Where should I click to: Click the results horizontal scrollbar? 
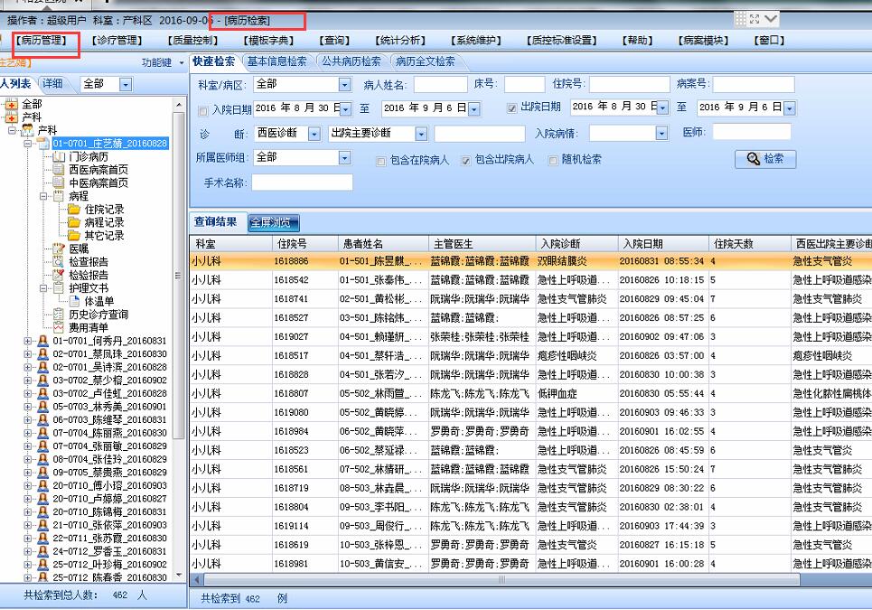[502, 579]
